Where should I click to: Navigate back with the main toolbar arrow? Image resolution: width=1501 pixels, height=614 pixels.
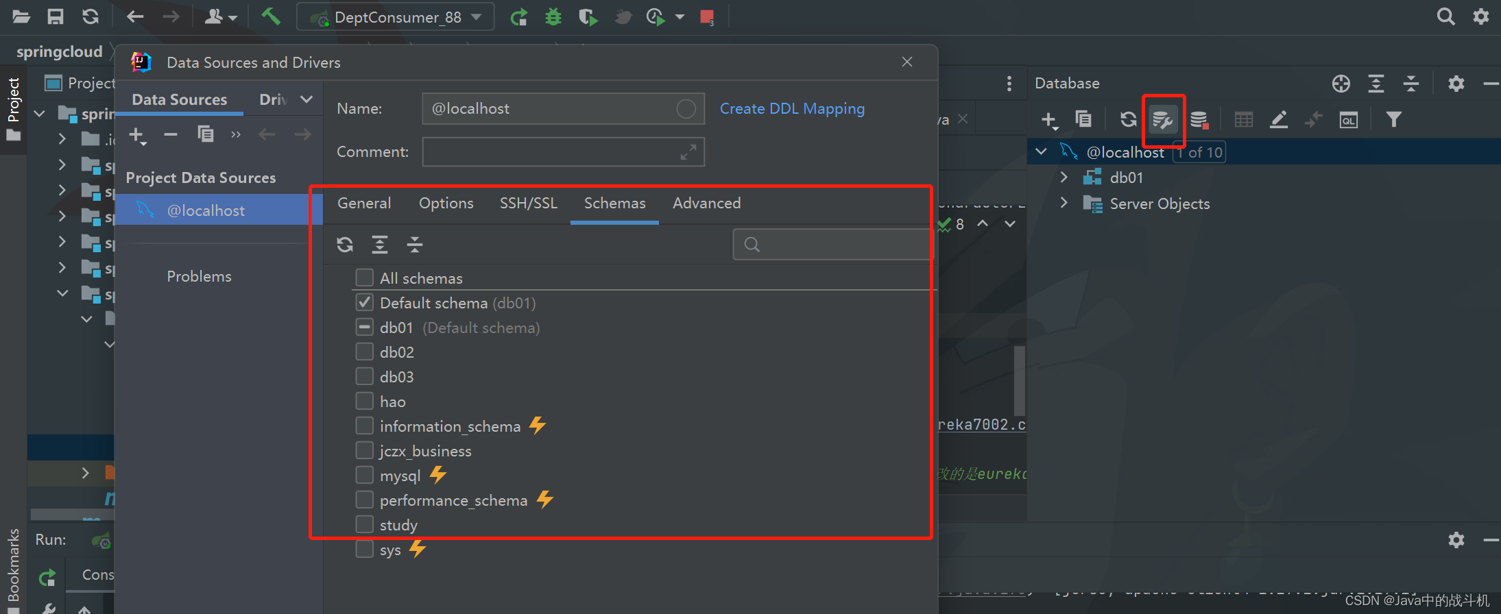tap(135, 16)
